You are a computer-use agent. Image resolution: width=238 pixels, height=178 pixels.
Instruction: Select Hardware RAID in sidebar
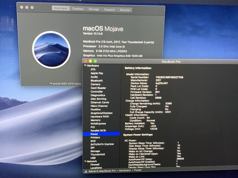(x=100, y=117)
